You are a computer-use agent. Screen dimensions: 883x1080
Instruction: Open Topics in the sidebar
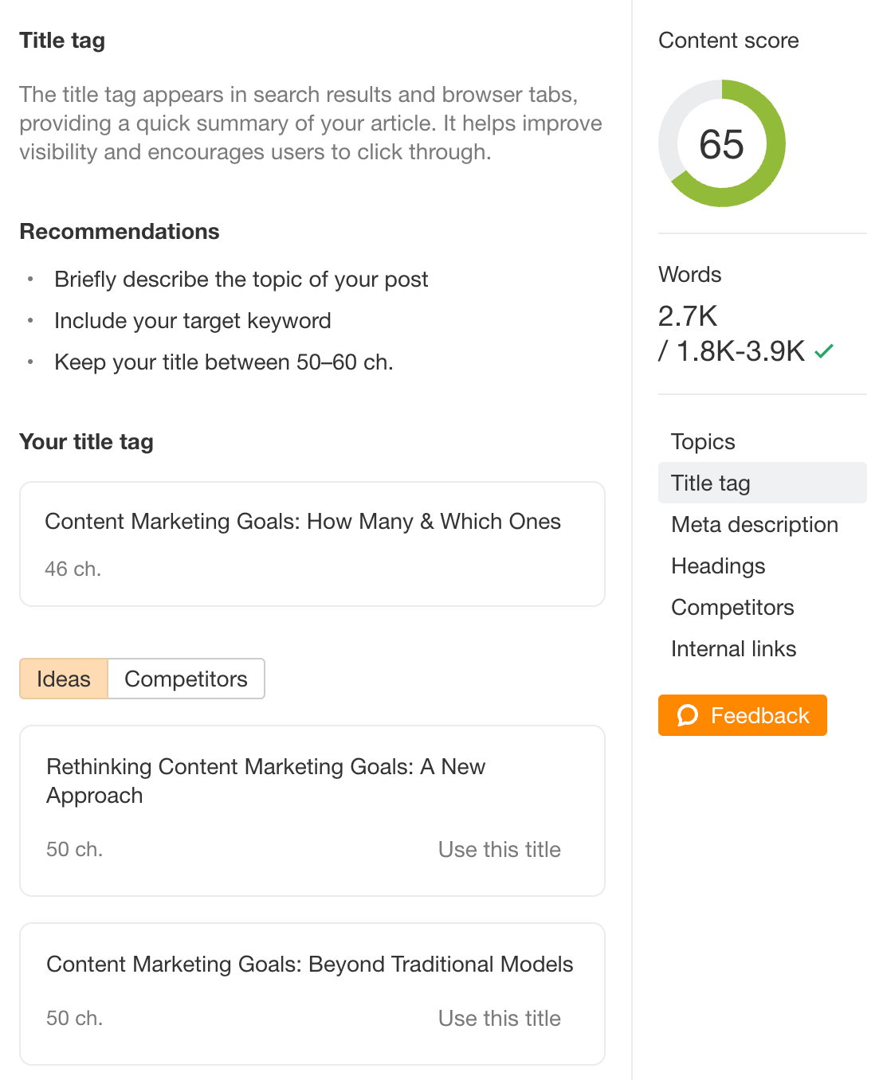click(x=703, y=441)
